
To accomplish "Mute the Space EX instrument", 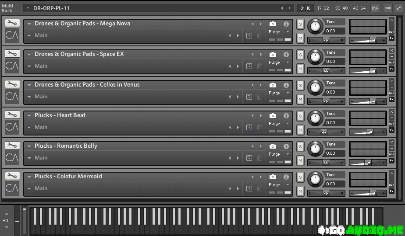I will pos(300,69).
